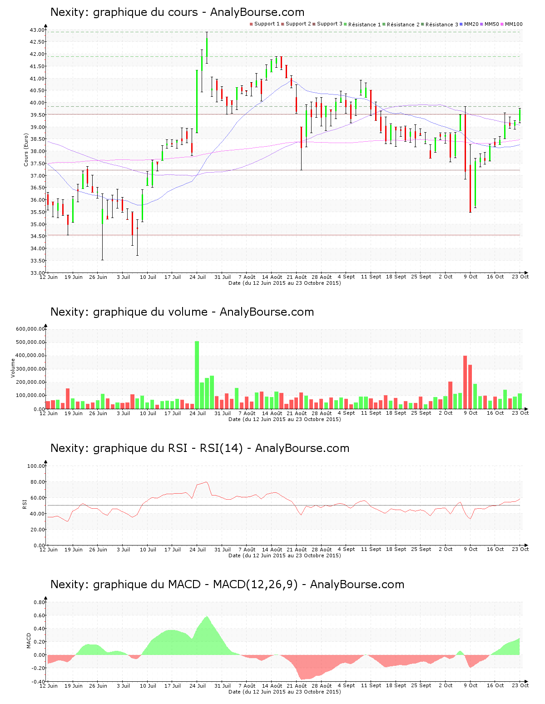Click the 33.00 value on price axis
Viewport: 545px width, 704px height.
click(x=37, y=273)
